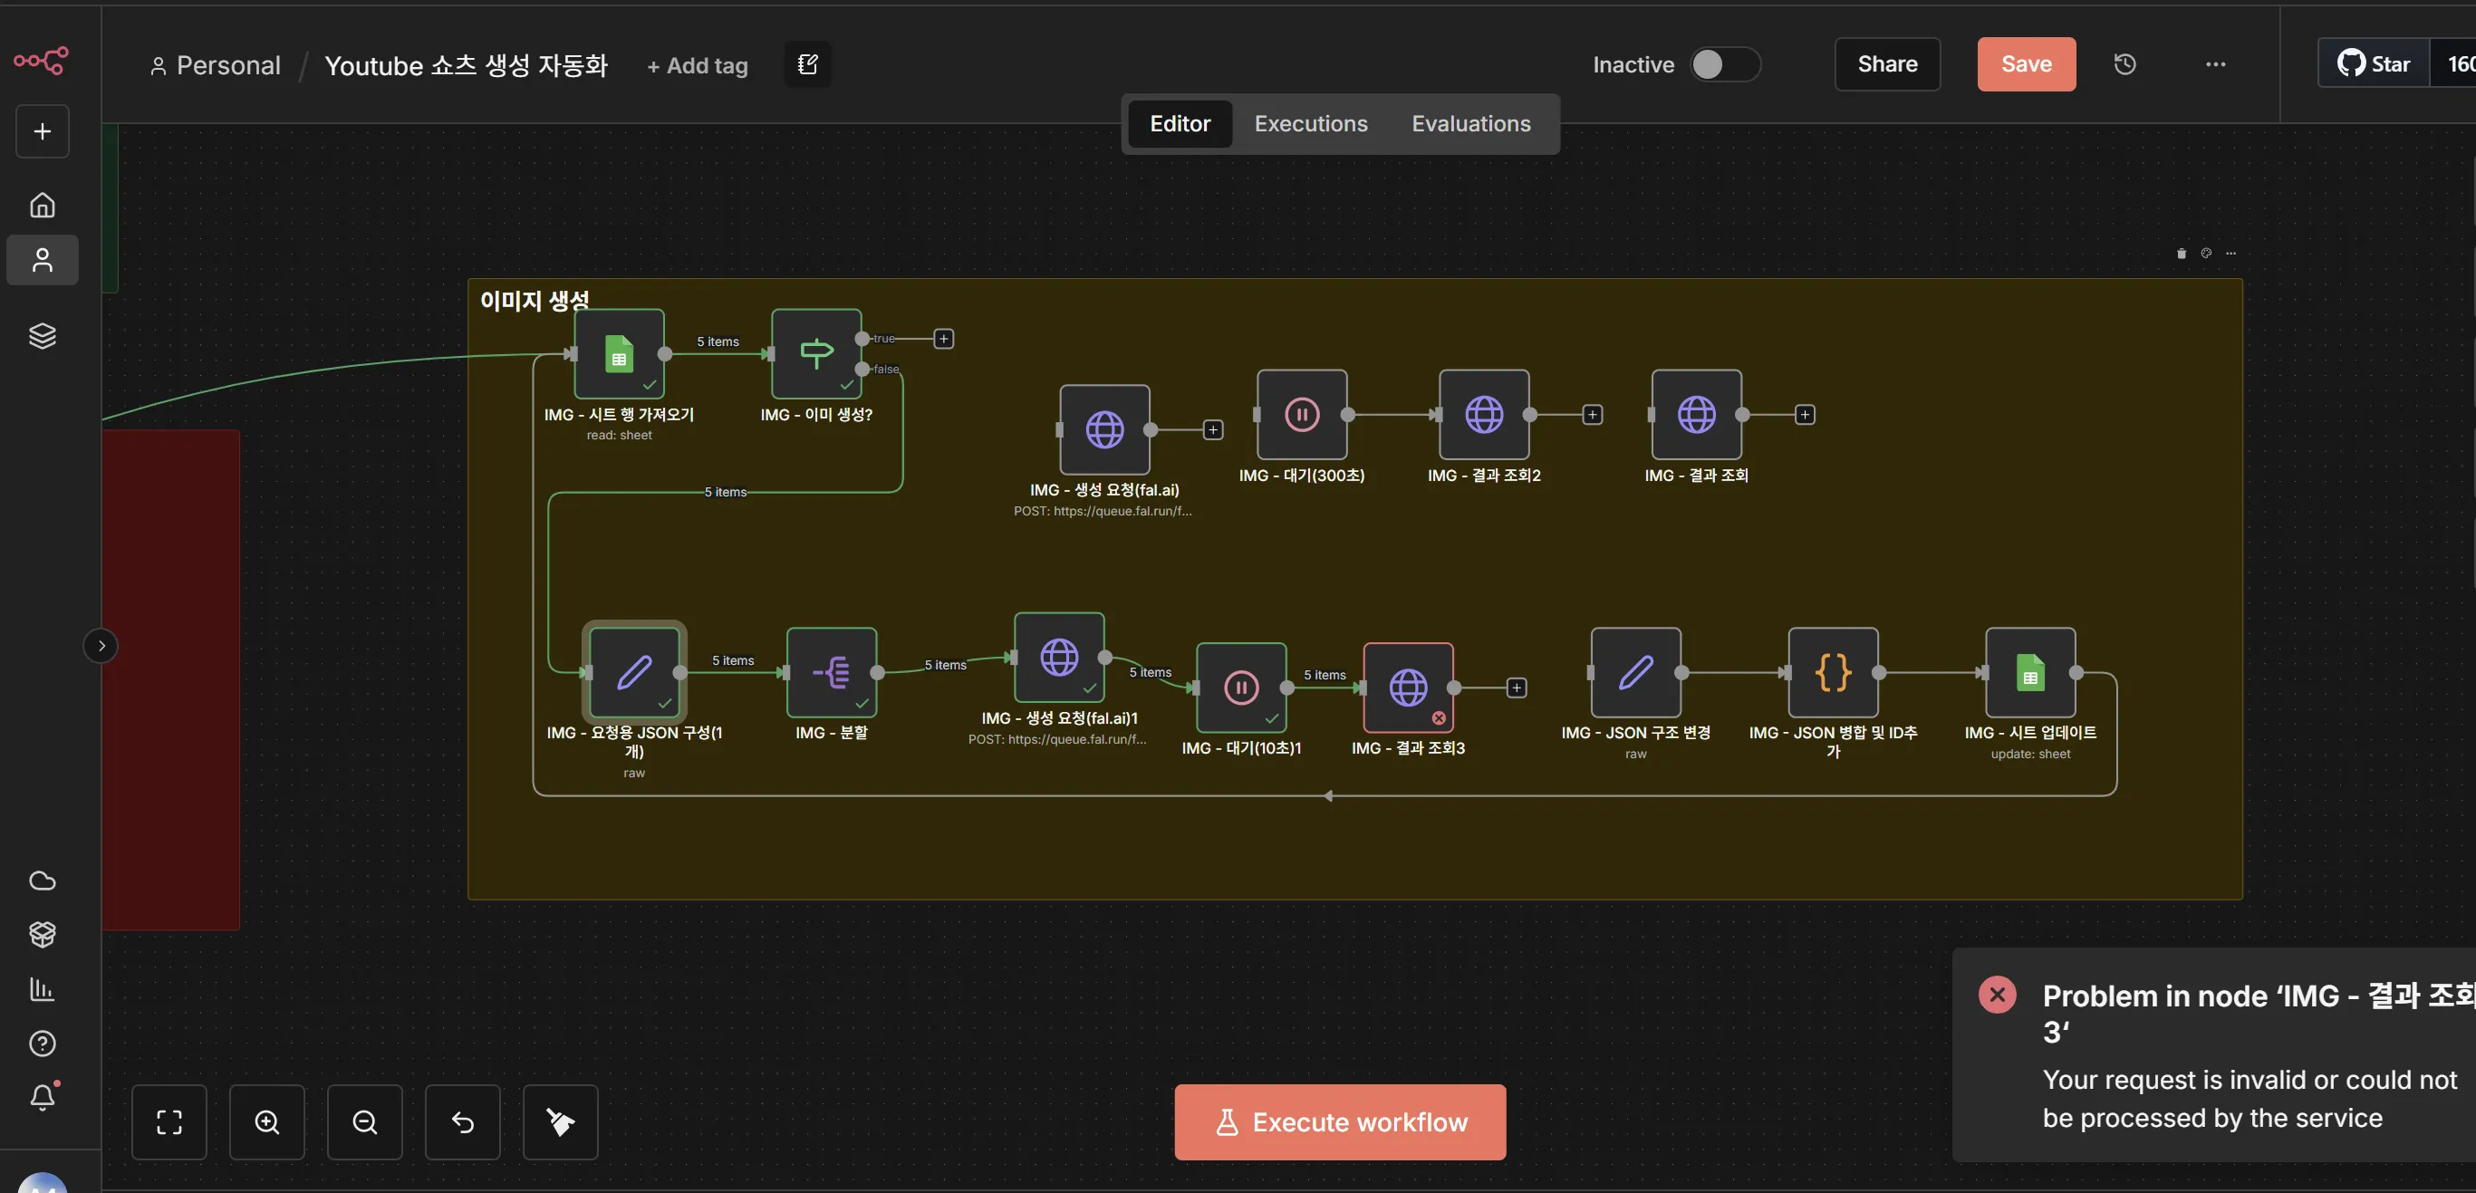Click the Templates layers sidebar icon

pyautogui.click(x=43, y=335)
